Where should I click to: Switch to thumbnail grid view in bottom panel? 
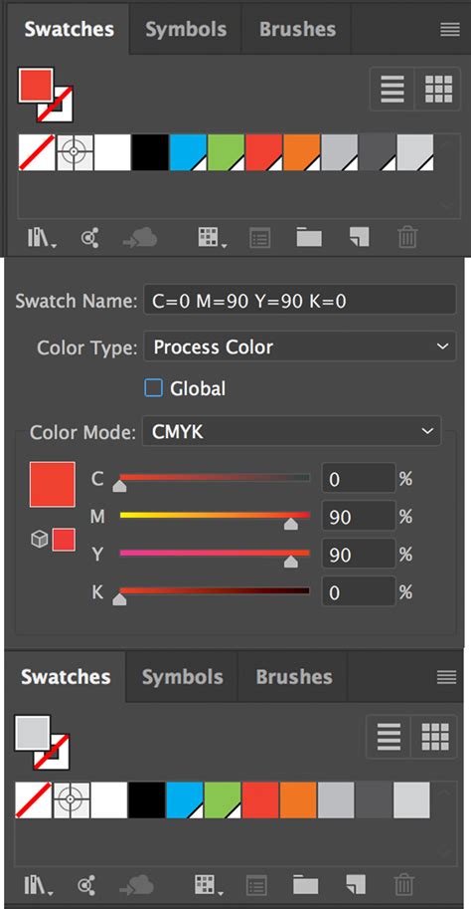434,737
